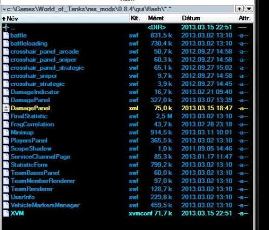Click the ServiceChannelPage file icon
The image size is (269, 230).
[x=6, y=157]
